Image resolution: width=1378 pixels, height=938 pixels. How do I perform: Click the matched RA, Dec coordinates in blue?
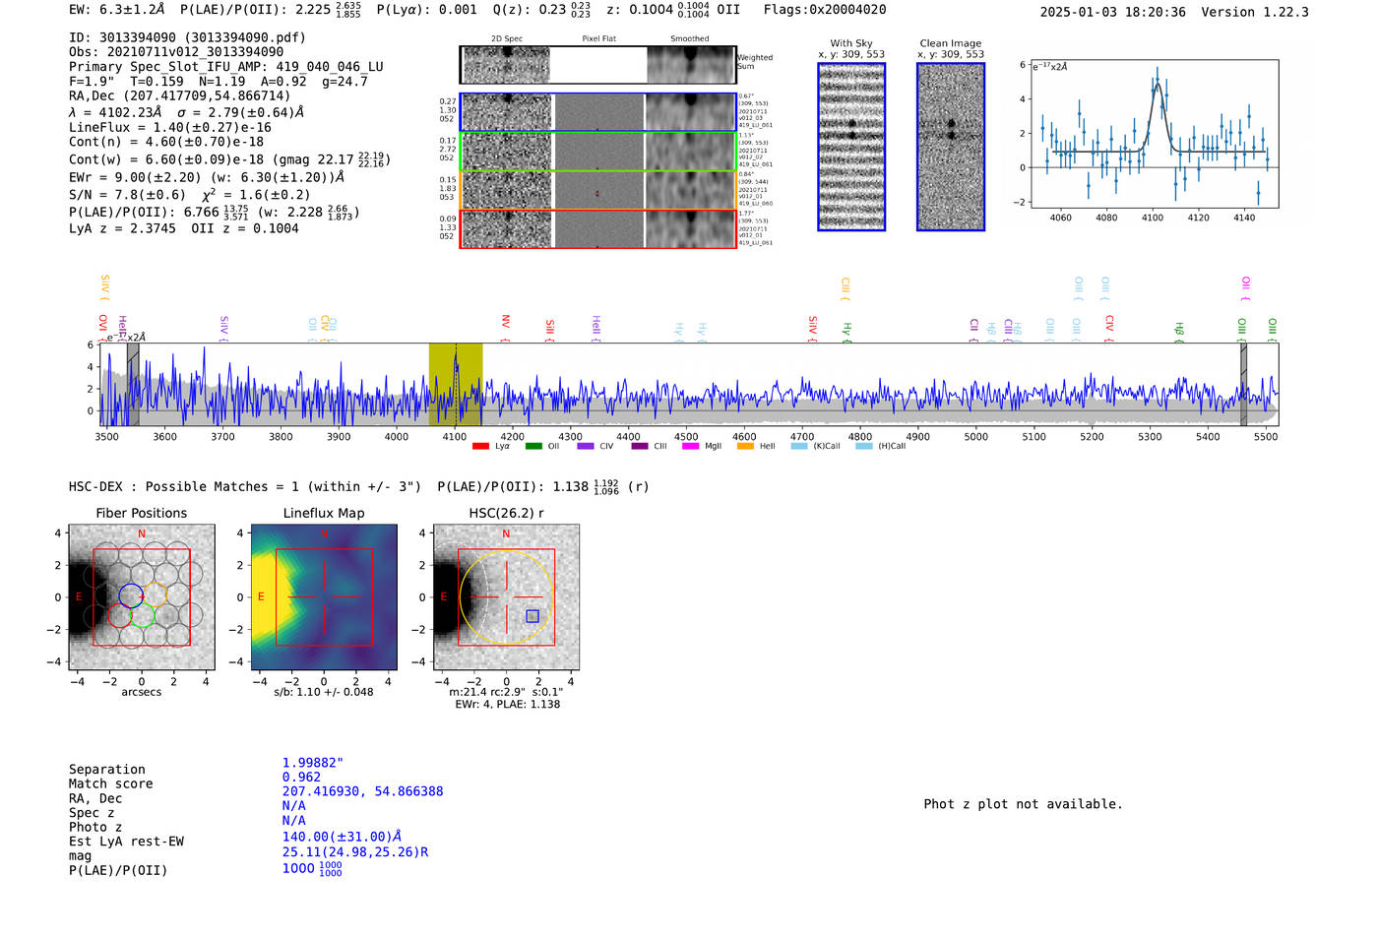click(362, 791)
